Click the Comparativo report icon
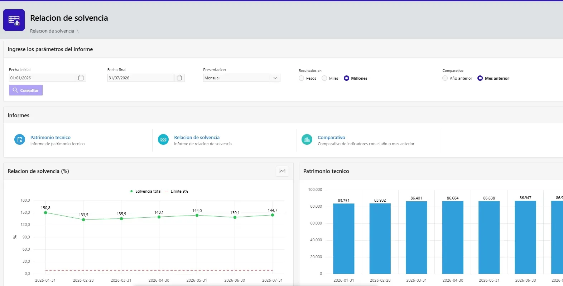This screenshot has height=286, width=563. pos(307,139)
